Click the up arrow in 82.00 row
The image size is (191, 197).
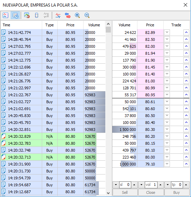pyautogui.click(x=186, y=46)
